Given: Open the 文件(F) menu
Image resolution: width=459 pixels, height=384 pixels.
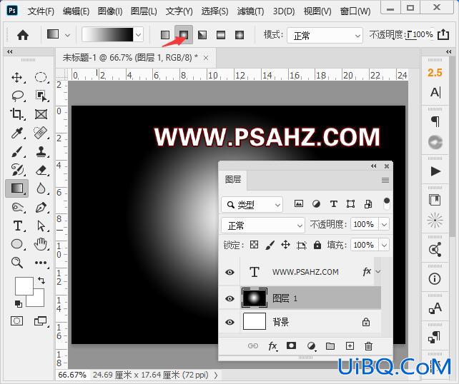Looking at the screenshot, I should tap(41, 11).
